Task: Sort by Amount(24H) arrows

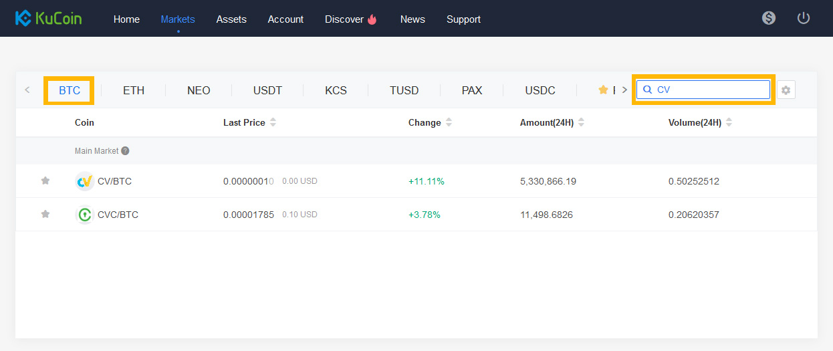Action: 581,122
